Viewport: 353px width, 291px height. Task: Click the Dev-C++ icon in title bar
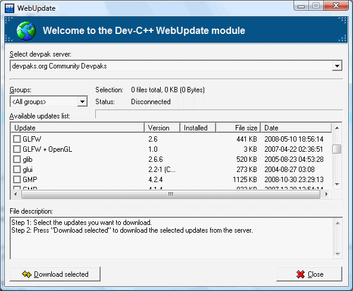(x=10, y=8)
